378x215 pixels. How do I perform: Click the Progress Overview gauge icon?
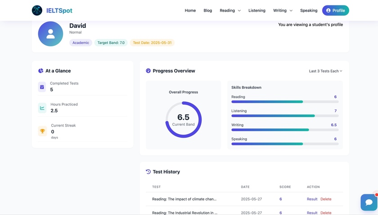point(148,71)
